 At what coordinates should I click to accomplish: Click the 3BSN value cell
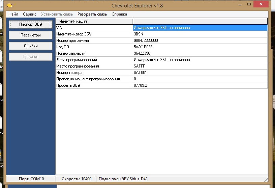point(200,34)
